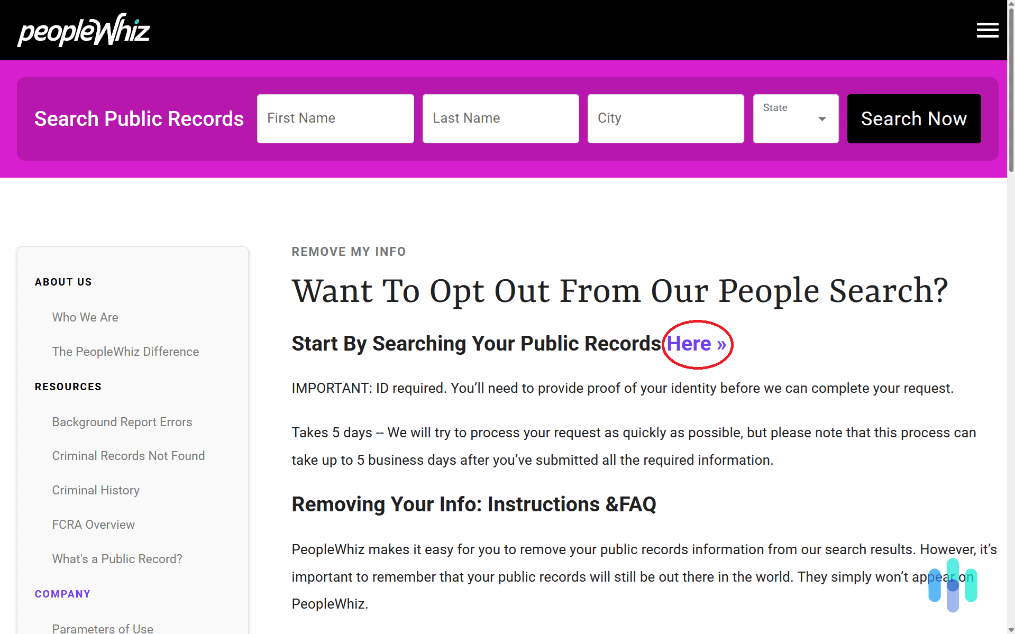
Task: Open the "Who We Are" page
Action: tap(85, 317)
